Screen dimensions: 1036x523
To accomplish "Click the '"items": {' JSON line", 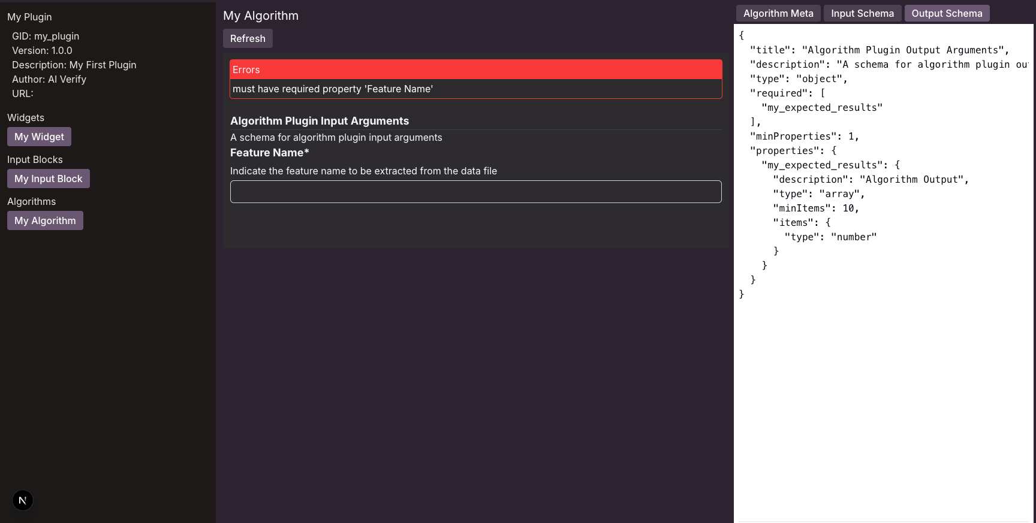I will [x=802, y=222].
